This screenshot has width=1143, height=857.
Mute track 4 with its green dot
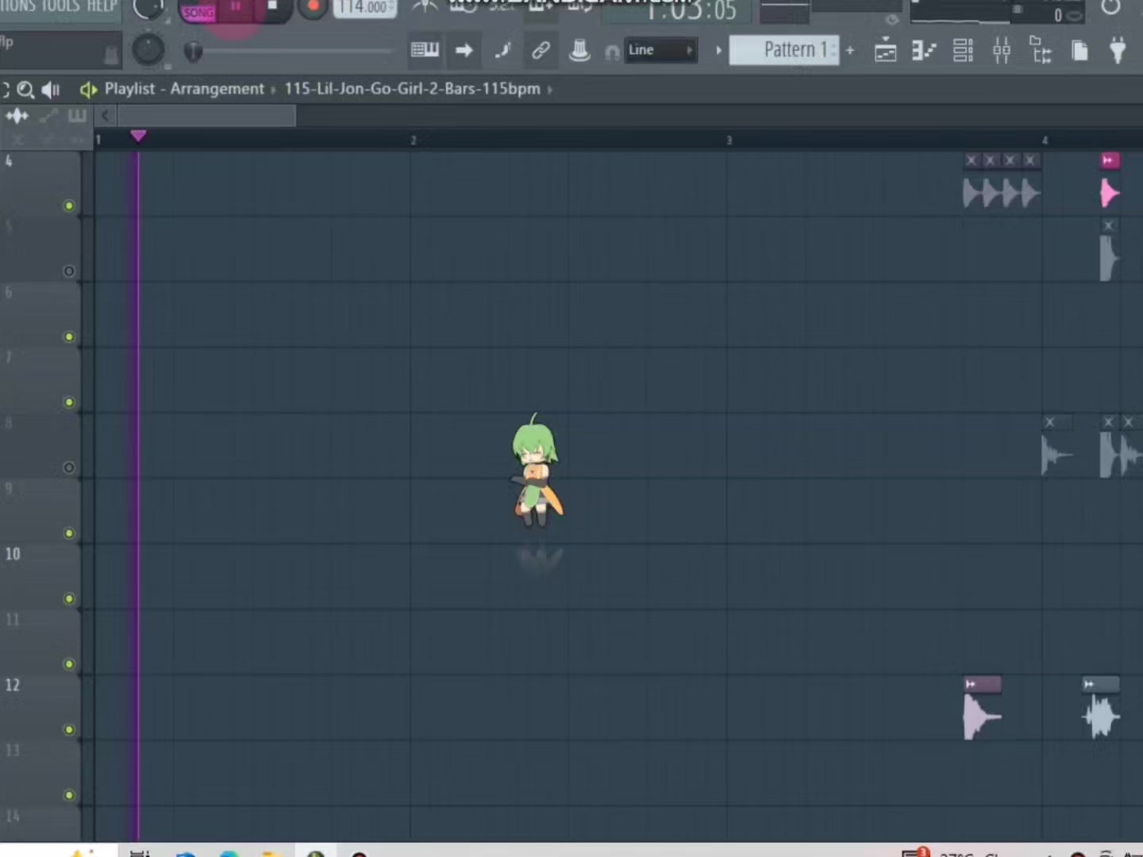(69, 206)
